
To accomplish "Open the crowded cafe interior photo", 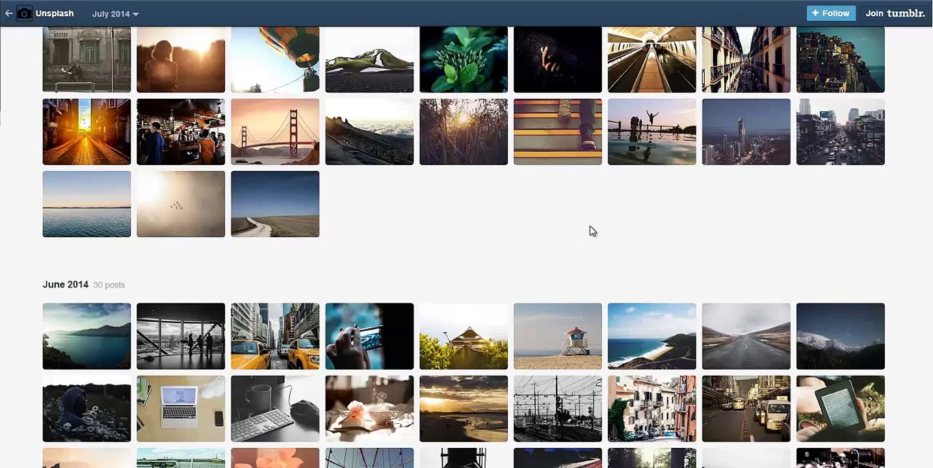I will pyautogui.click(x=181, y=132).
